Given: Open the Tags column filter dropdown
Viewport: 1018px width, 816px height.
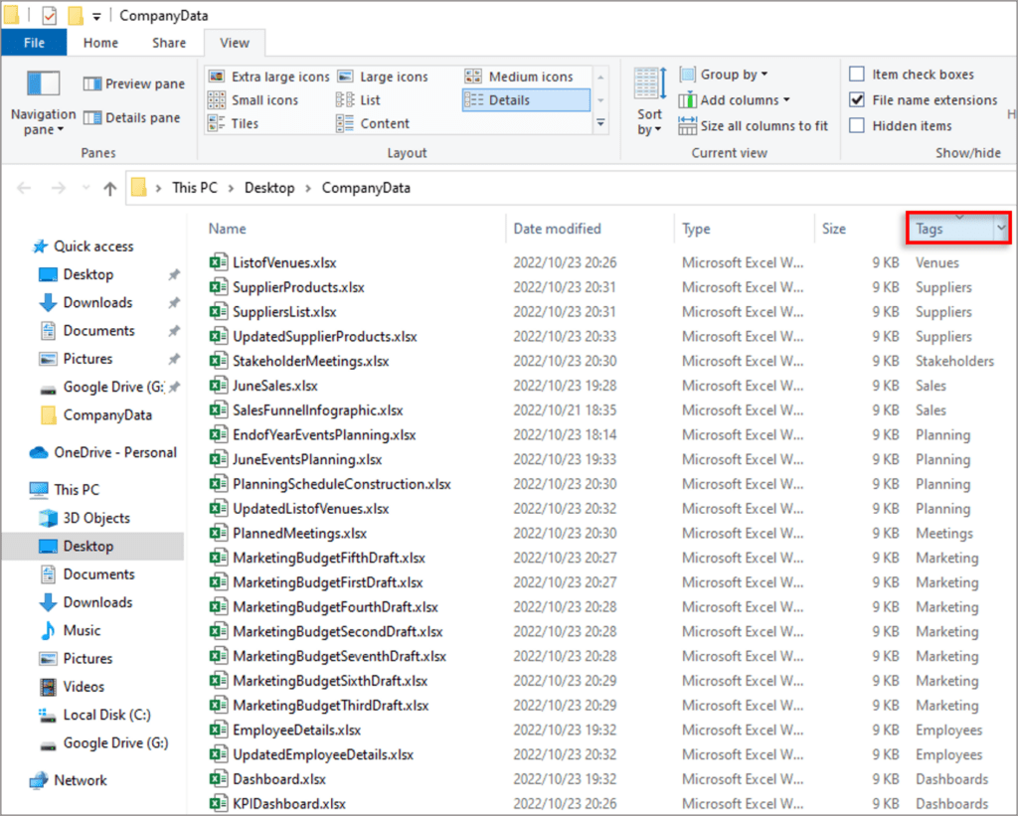Looking at the screenshot, I should [x=1001, y=229].
